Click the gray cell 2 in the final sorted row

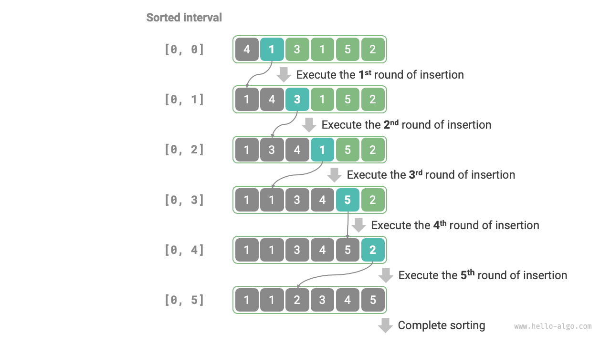pyautogui.click(x=297, y=300)
